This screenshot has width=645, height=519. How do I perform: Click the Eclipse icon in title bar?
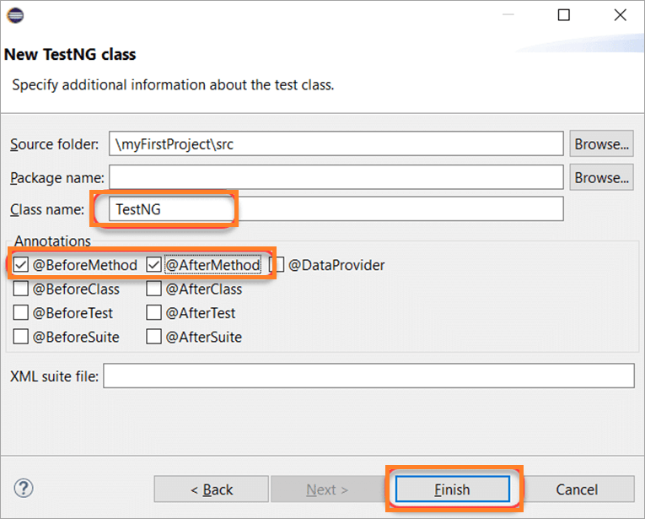coord(15,16)
